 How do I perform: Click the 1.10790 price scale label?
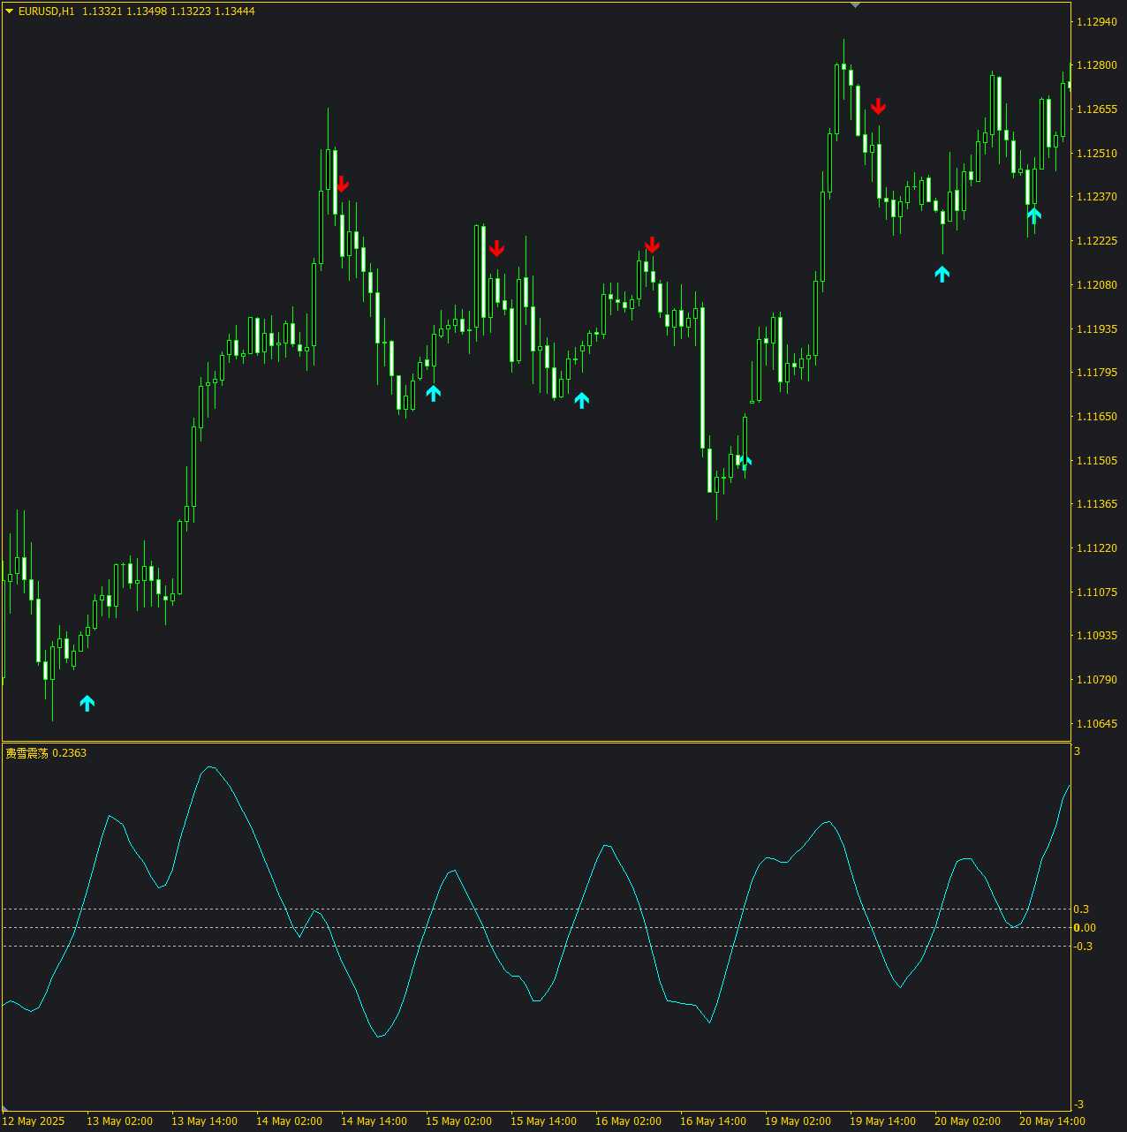click(x=1095, y=680)
